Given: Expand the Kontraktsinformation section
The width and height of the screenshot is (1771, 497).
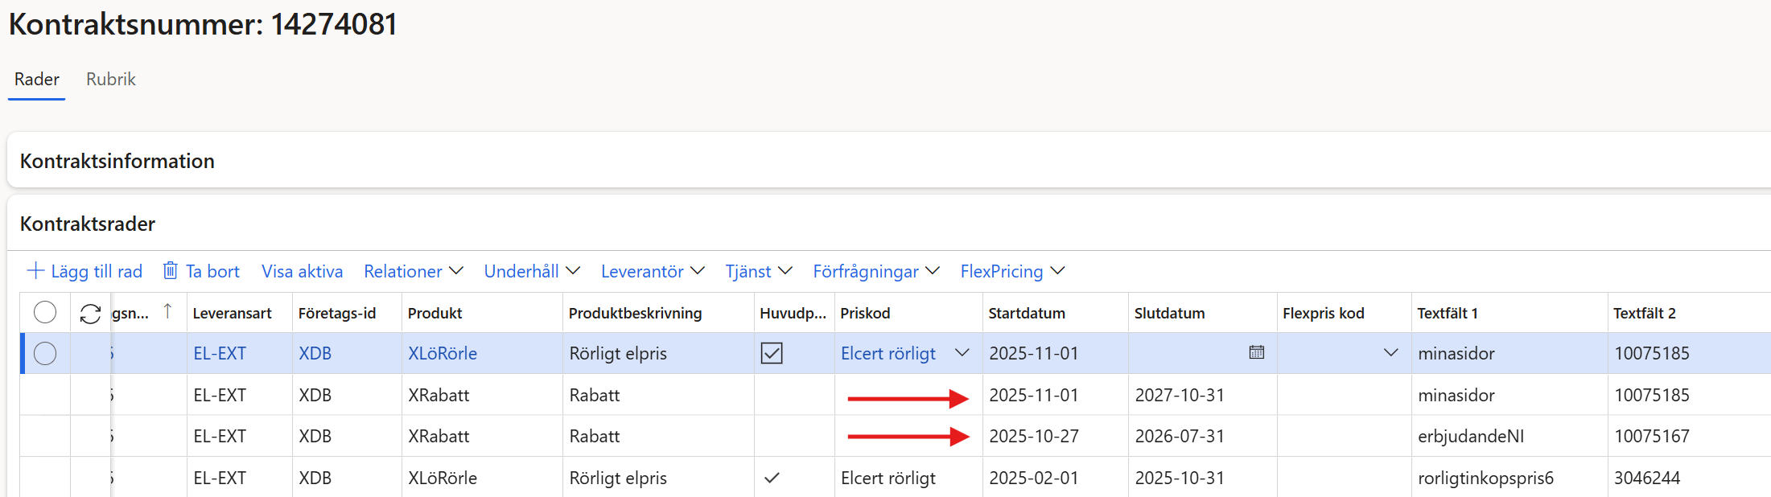Looking at the screenshot, I should click(117, 161).
